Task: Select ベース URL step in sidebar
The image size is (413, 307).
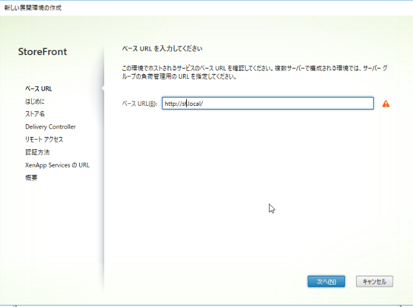Action: (x=39, y=89)
